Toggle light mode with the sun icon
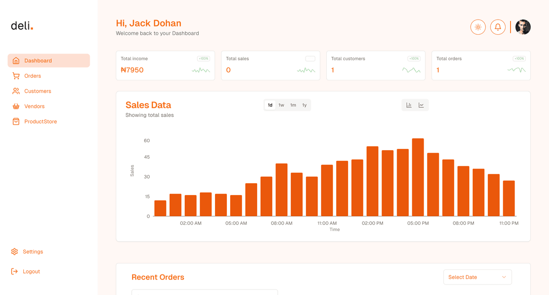Viewport: 549px width, 295px height. click(478, 27)
